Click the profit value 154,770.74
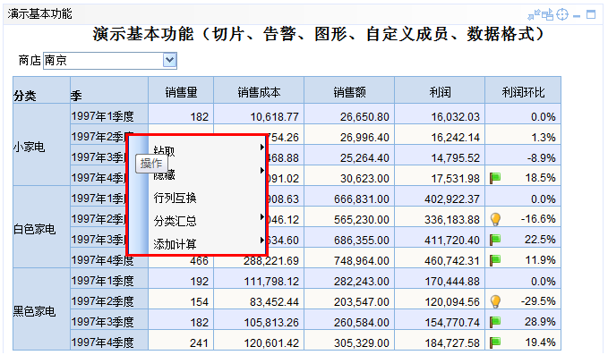 [x=452, y=323]
